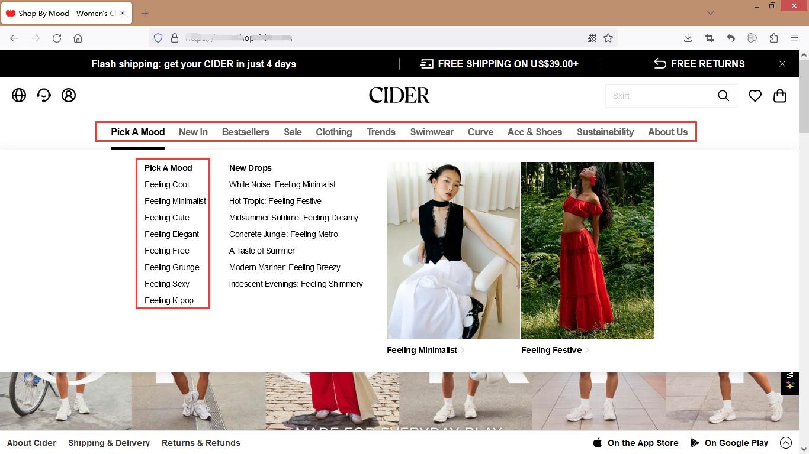Click the search magnifier icon
The image size is (809, 454).
[723, 96]
